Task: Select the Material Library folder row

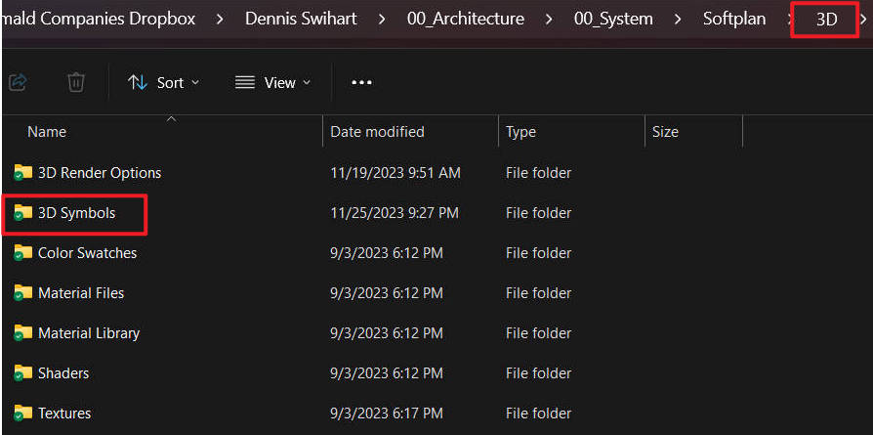Action: click(x=88, y=333)
